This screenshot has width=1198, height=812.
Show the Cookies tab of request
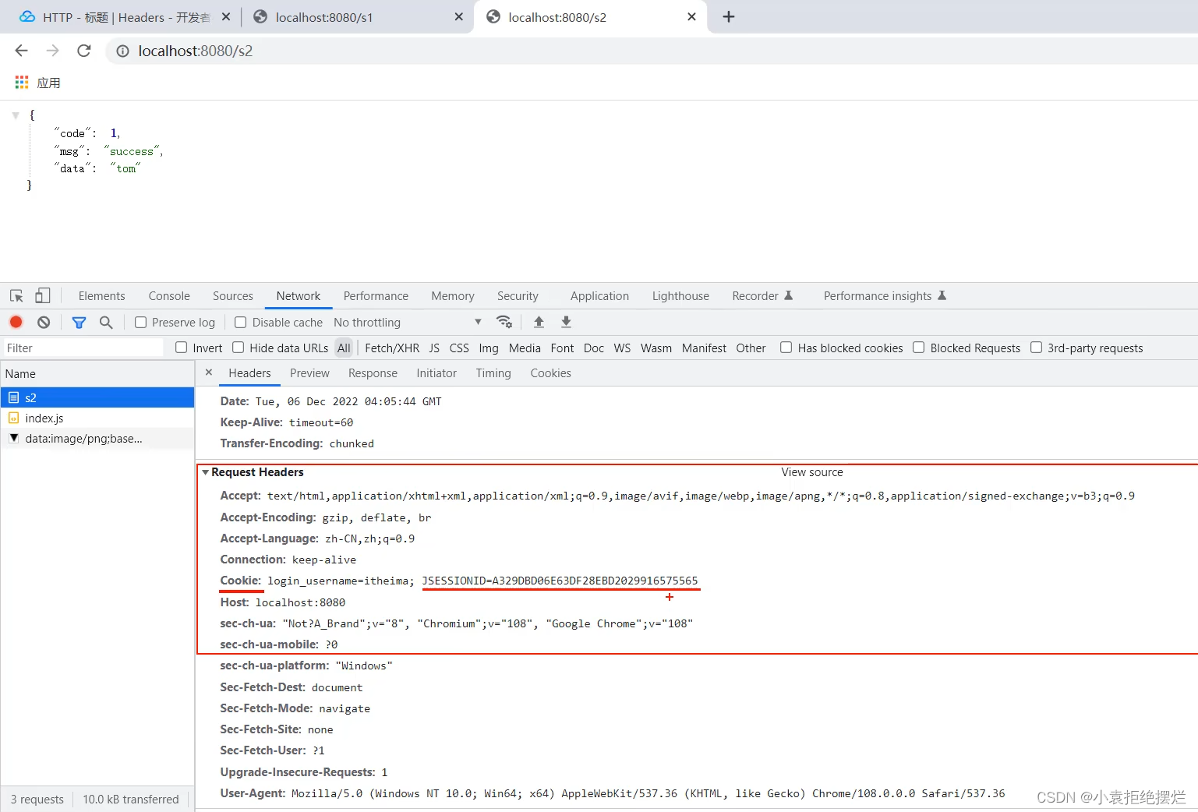click(x=550, y=373)
